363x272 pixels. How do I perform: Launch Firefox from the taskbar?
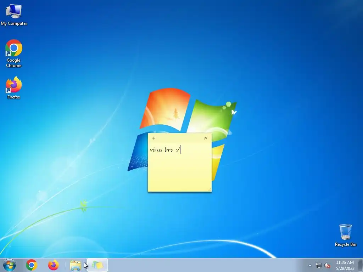[53, 265]
